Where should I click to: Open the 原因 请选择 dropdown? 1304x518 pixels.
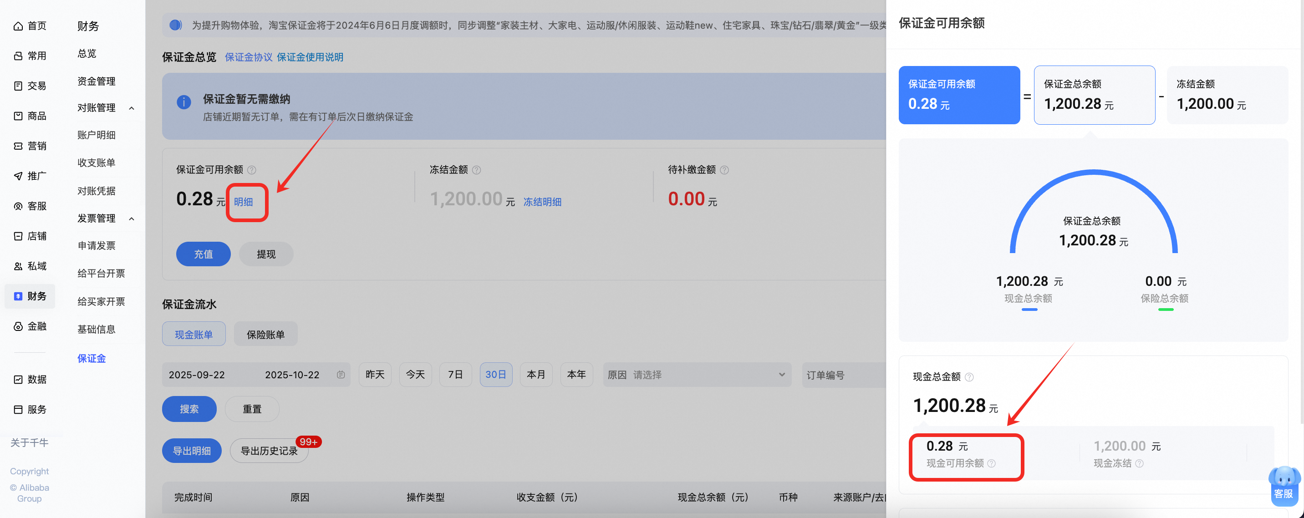[697, 375]
